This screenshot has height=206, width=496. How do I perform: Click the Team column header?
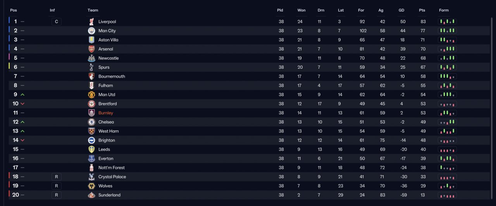pos(93,10)
